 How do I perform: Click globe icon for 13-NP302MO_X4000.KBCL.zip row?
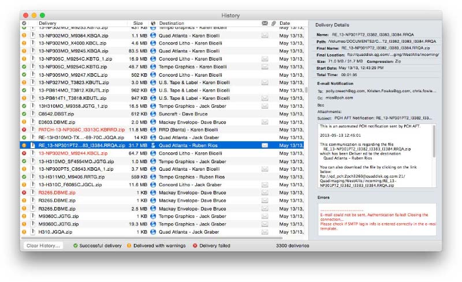pos(153,43)
